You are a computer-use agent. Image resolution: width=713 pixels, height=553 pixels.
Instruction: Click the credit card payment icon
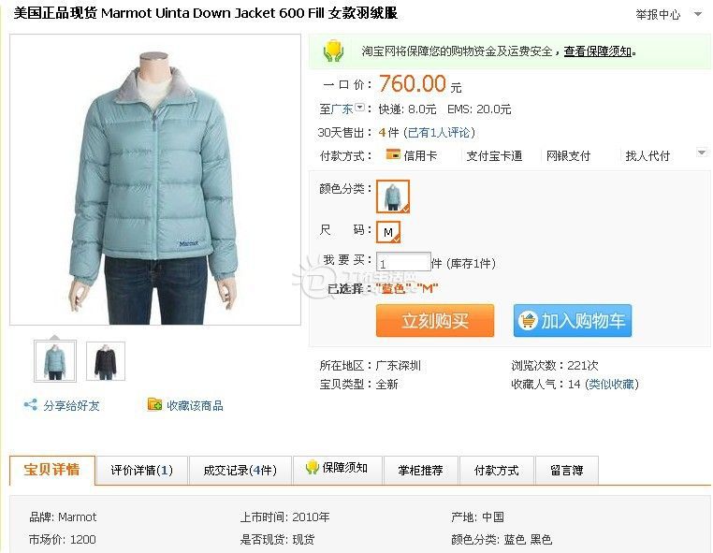pyautogui.click(x=393, y=154)
